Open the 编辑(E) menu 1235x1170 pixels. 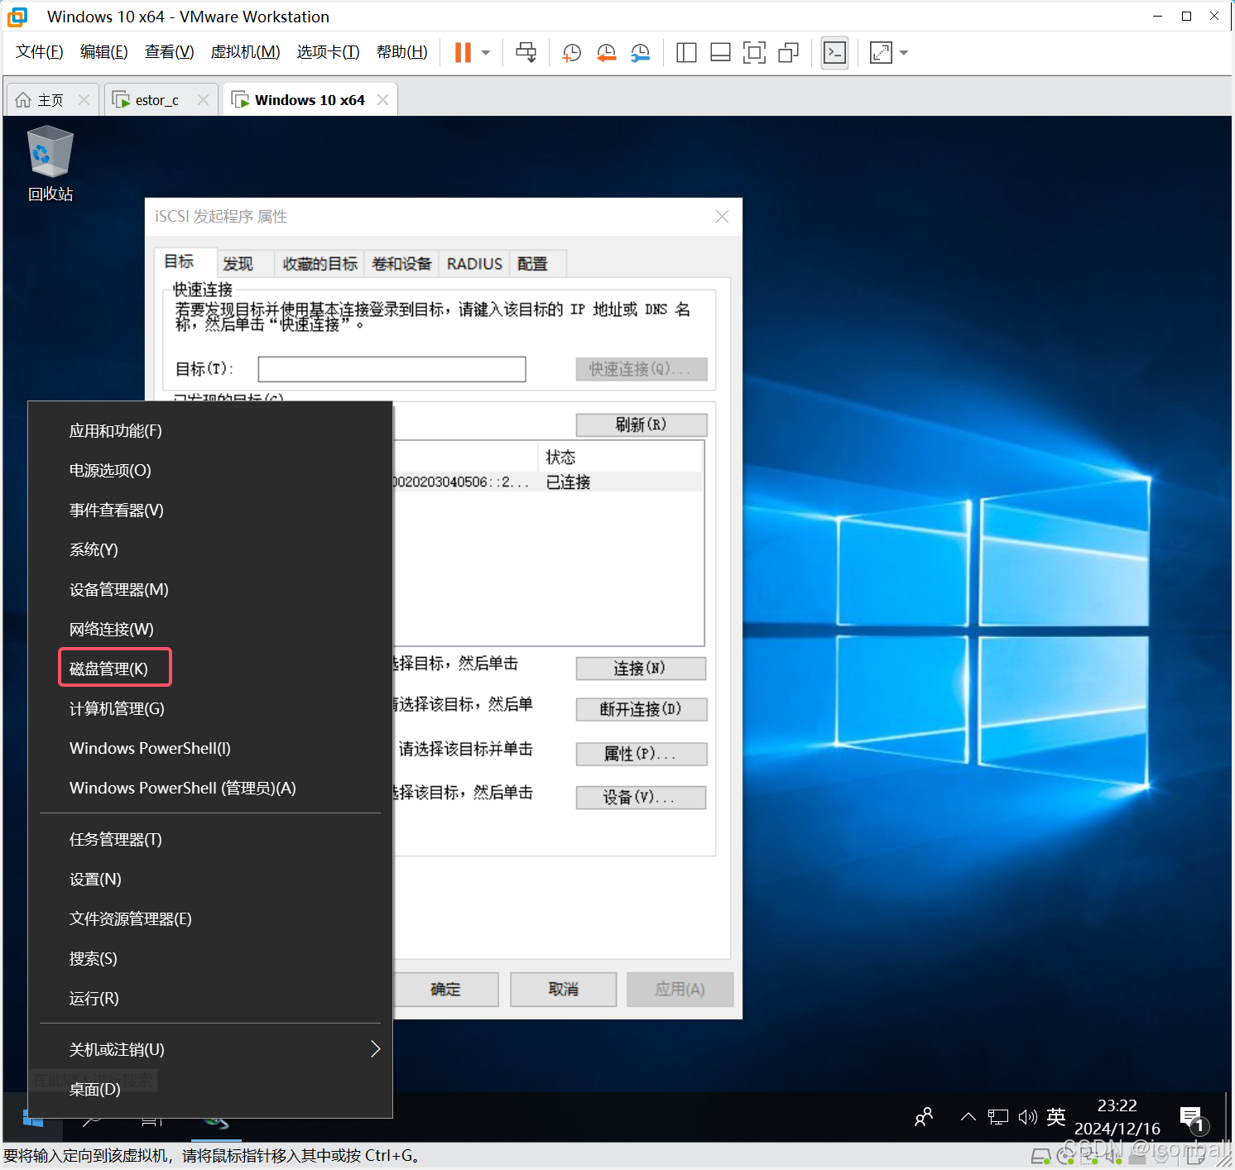coord(104,52)
